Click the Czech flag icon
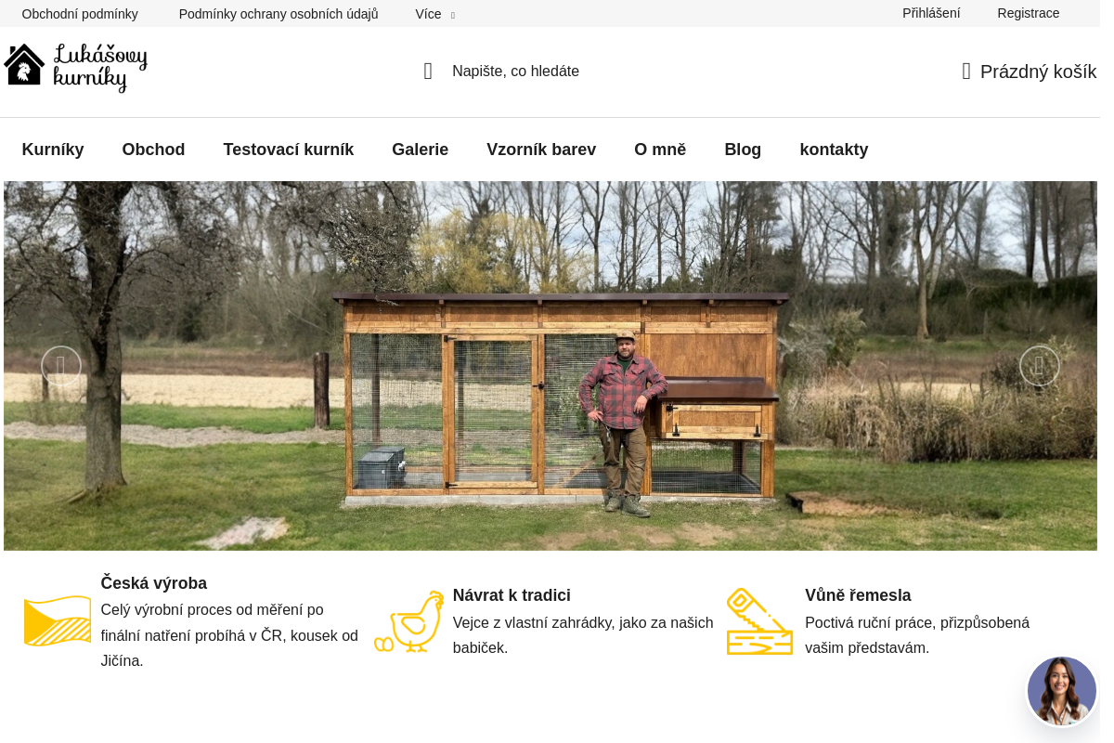 point(58,621)
